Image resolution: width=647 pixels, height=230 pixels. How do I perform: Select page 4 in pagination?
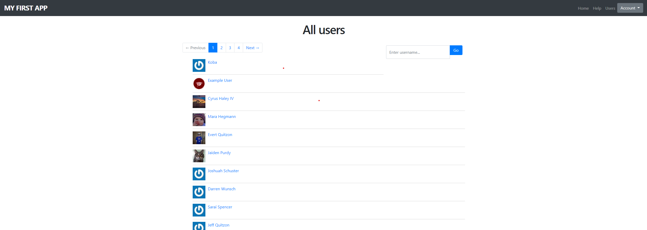238,48
